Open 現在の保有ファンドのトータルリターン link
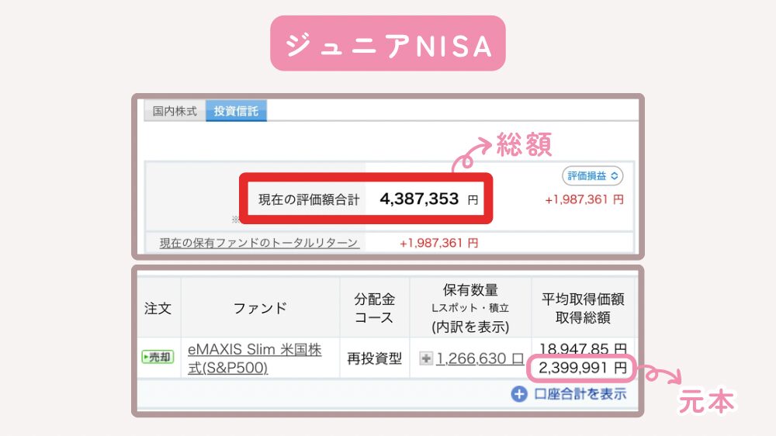The width and height of the screenshot is (776, 436). (x=259, y=243)
